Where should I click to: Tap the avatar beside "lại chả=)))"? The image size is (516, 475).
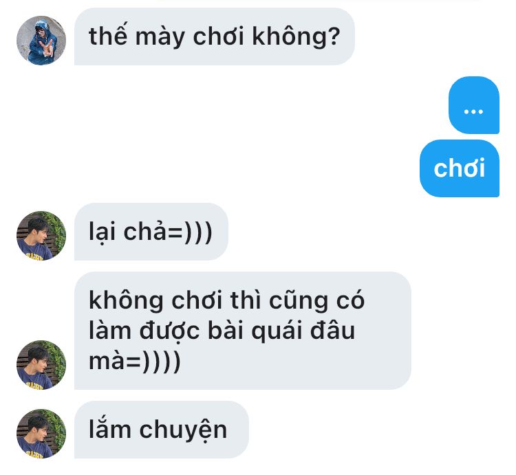point(41,236)
